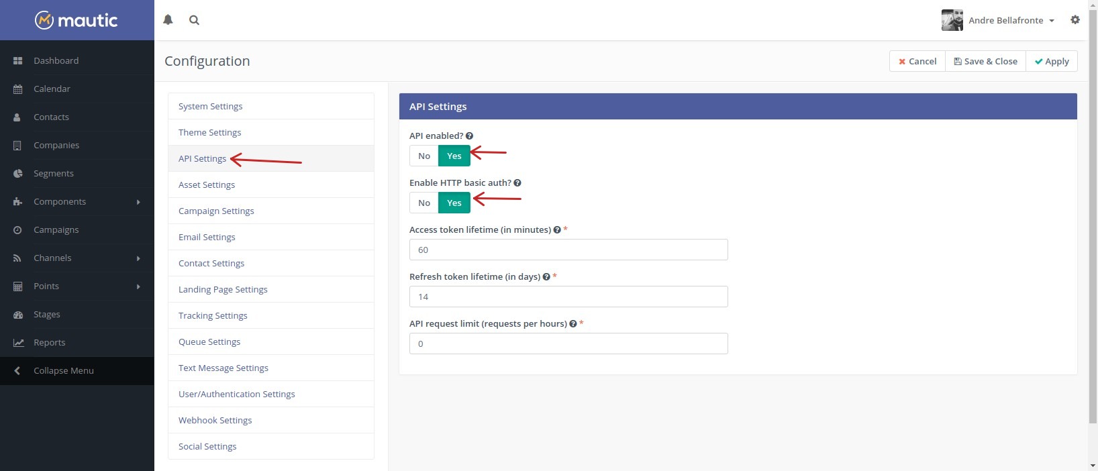This screenshot has width=1098, height=471.
Task: Open the settings gear icon
Action: click(x=1075, y=20)
